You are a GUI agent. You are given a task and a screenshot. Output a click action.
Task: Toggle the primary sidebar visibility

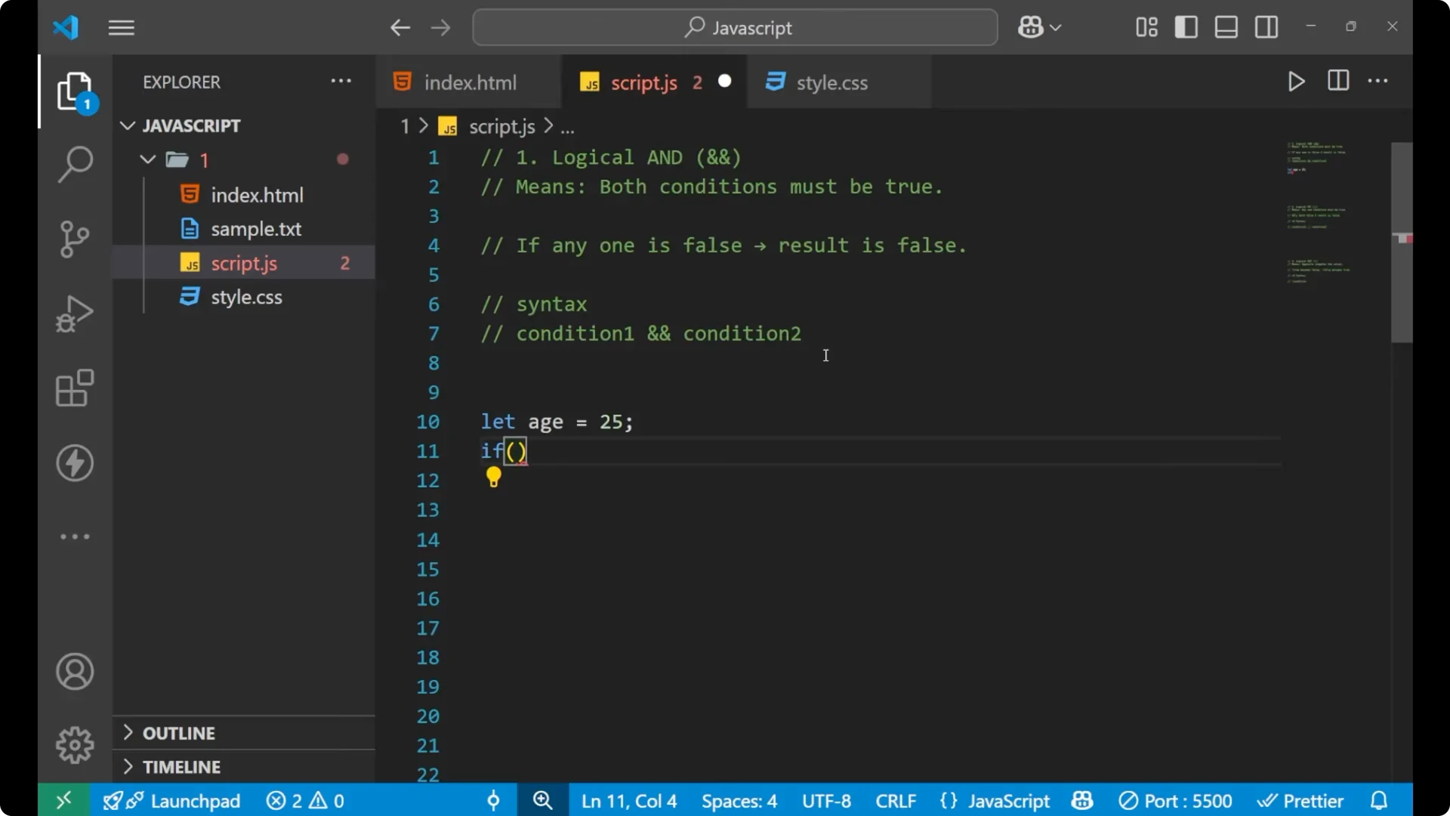click(1186, 26)
